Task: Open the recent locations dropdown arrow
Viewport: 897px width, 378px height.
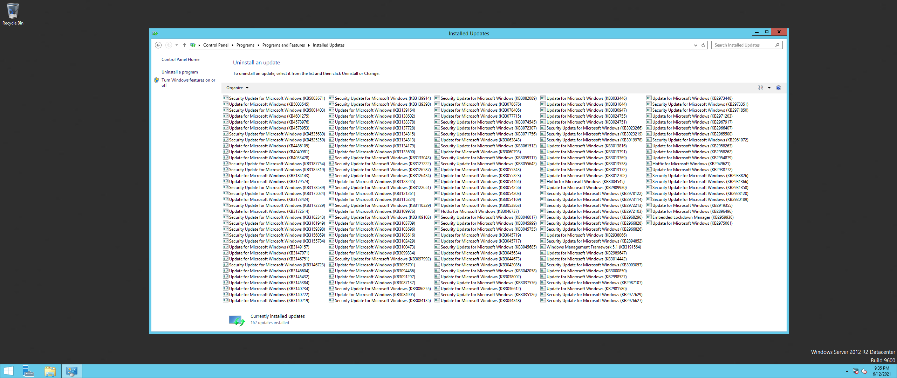Action: tap(177, 45)
